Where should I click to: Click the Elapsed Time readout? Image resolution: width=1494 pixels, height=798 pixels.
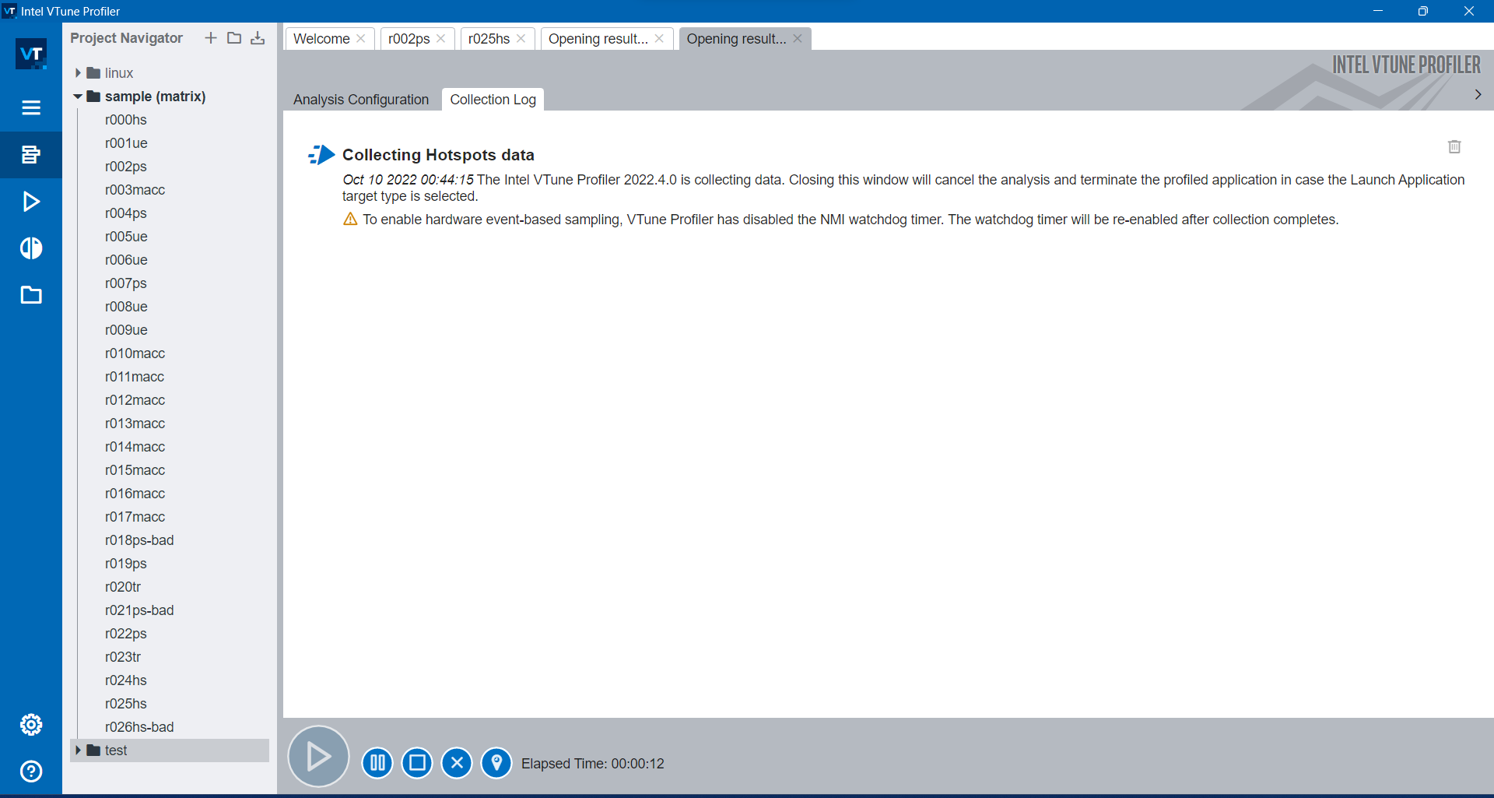pyautogui.click(x=593, y=764)
